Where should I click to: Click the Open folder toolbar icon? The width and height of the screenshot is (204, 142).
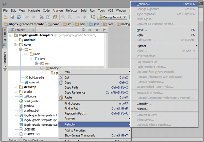tap(6, 17)
